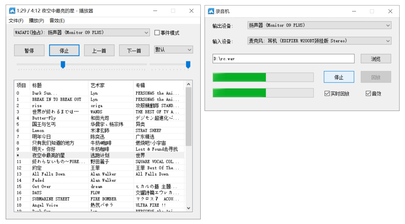Click the 停止 button in player
This screenshot has width=405, height=224.
tap(64, 50)
